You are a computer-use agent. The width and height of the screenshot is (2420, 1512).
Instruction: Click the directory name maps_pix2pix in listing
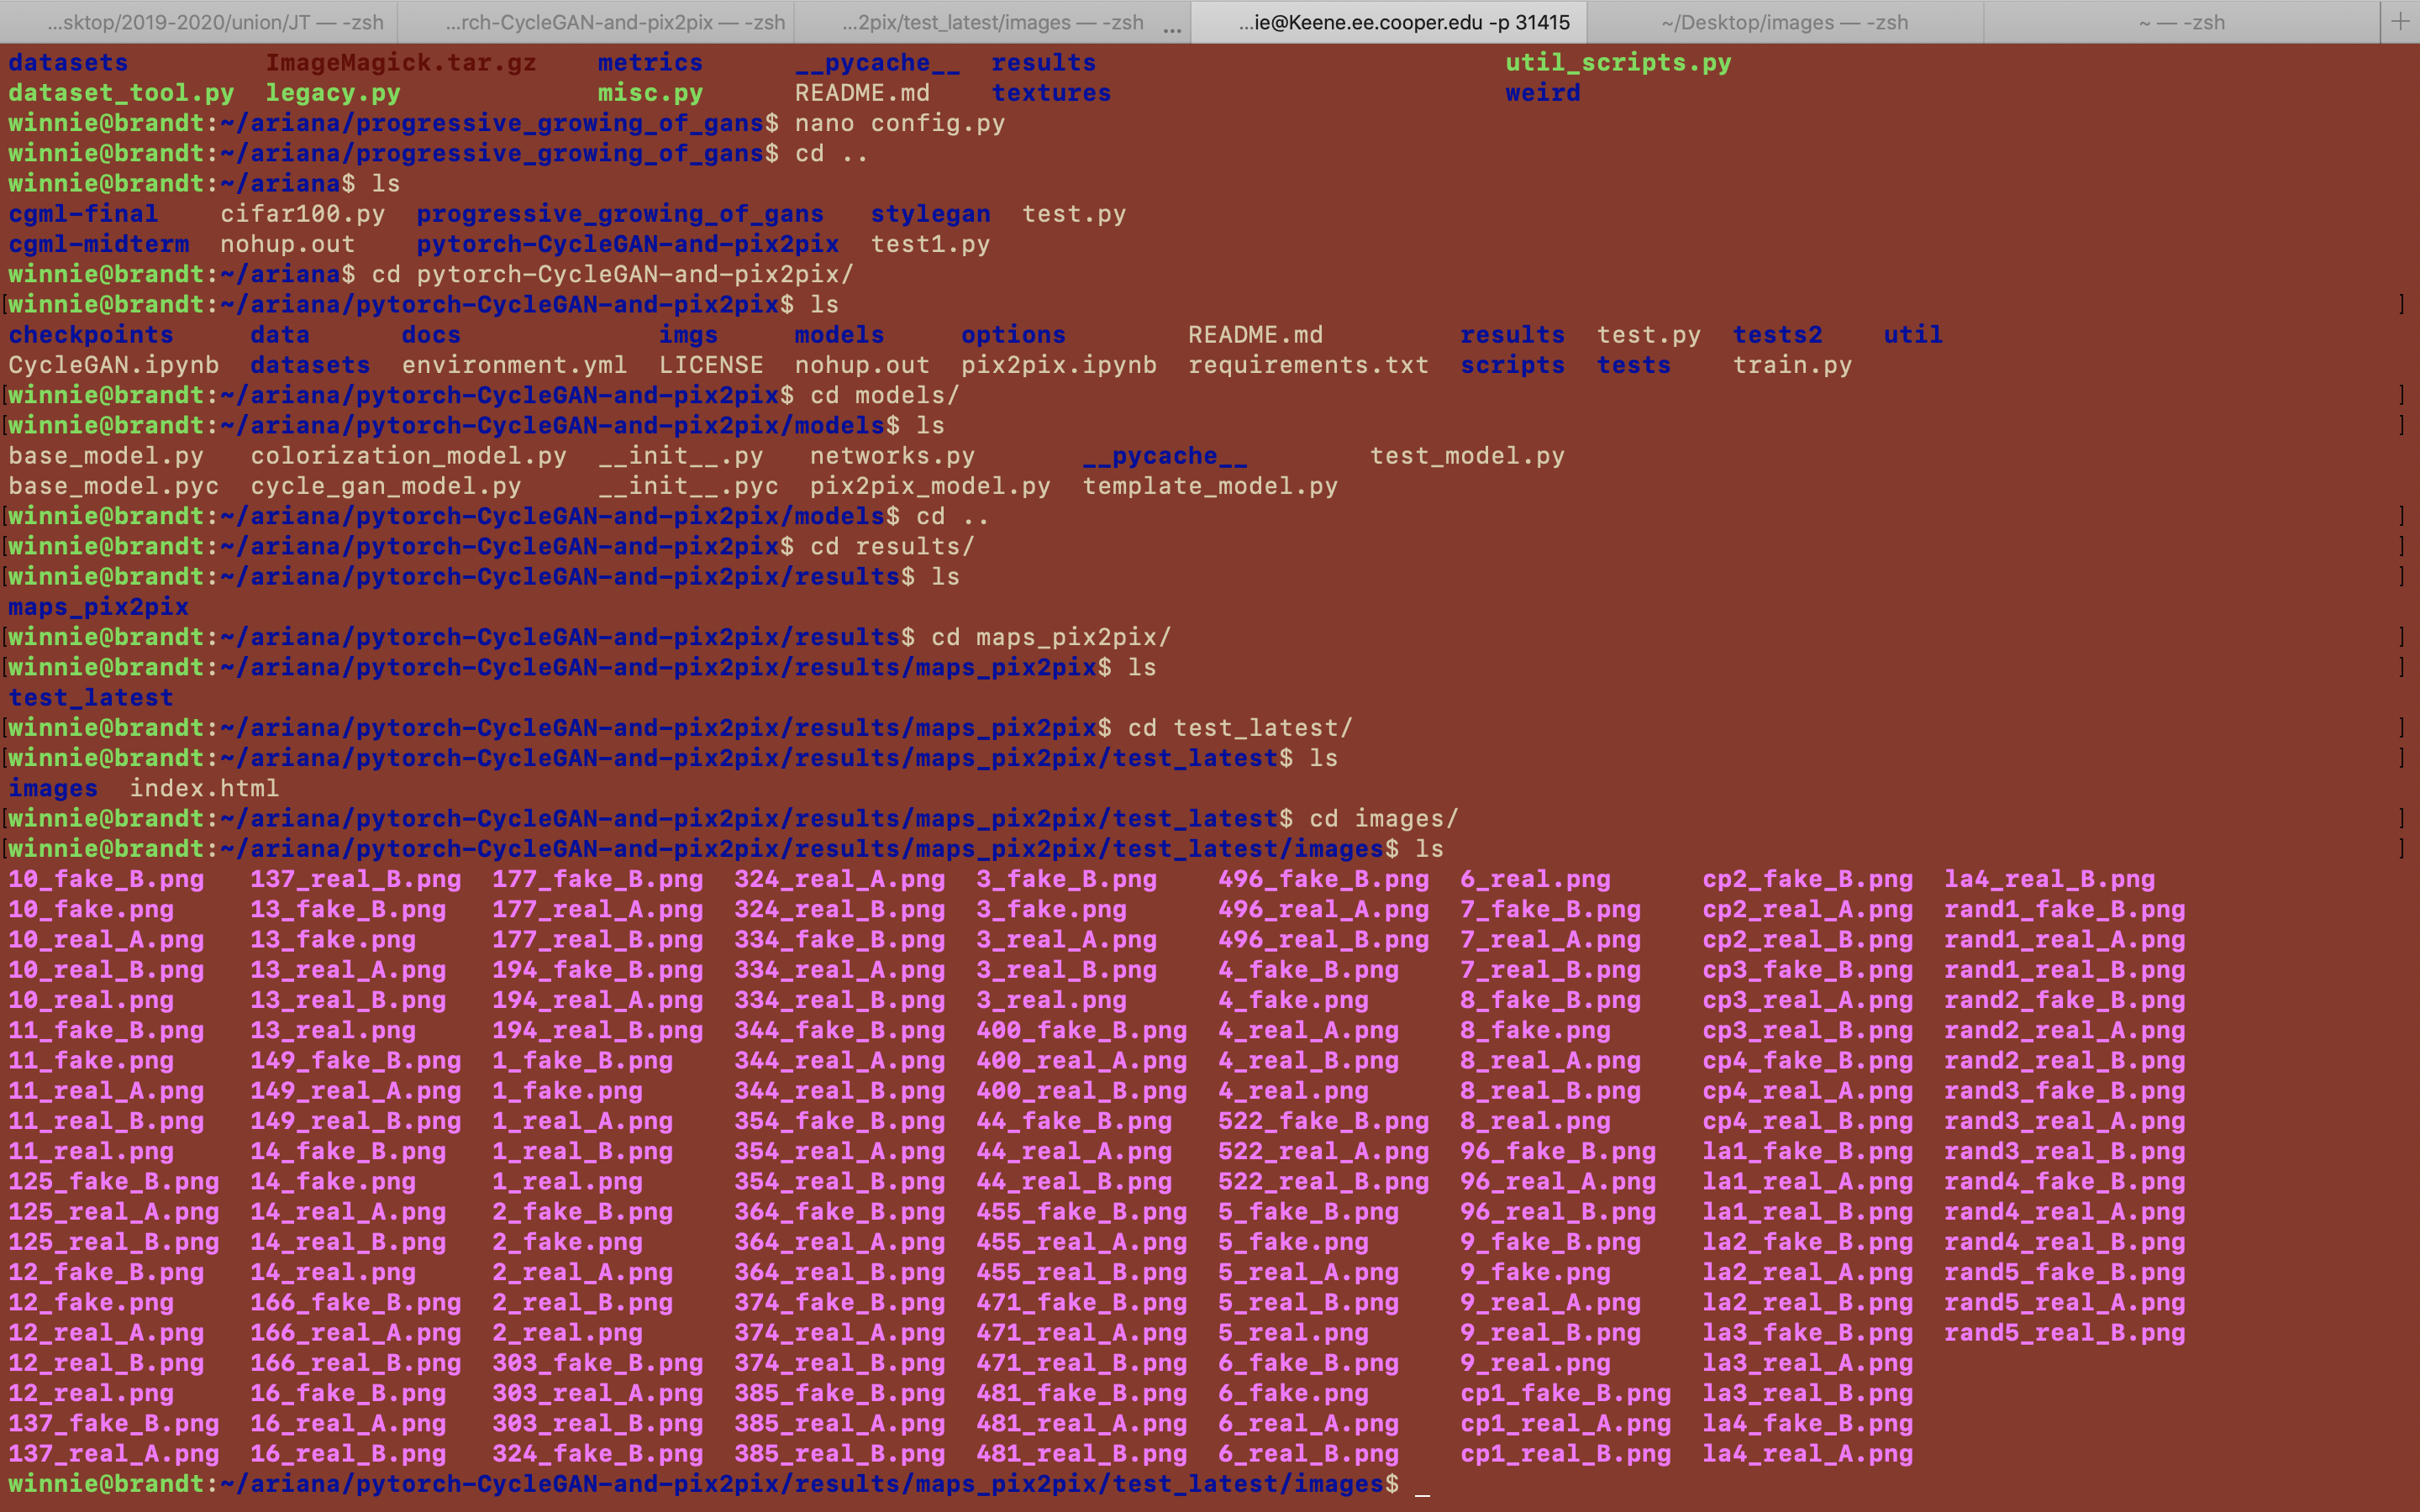pyautogui.click(x=98, y=607)
